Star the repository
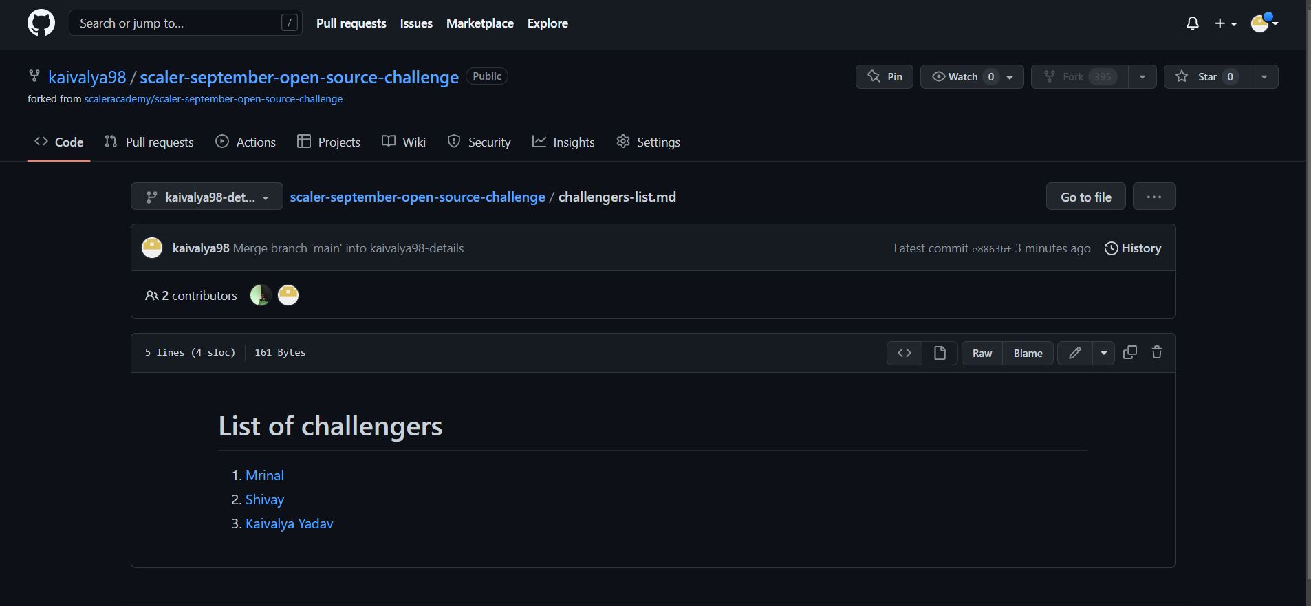The image size is (1311, 606). [1206, 76]
